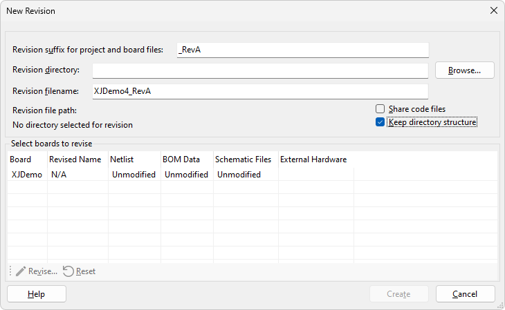The width and height of the screenshot is (505, 310).
Task: Click the Revision directory text field
Action: pyautogui.click(x=259, y=70)
